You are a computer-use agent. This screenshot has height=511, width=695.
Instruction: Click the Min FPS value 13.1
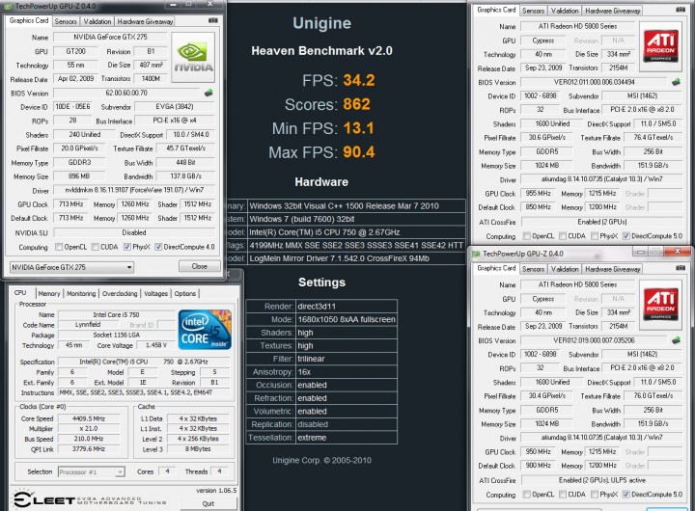(358, 128)
